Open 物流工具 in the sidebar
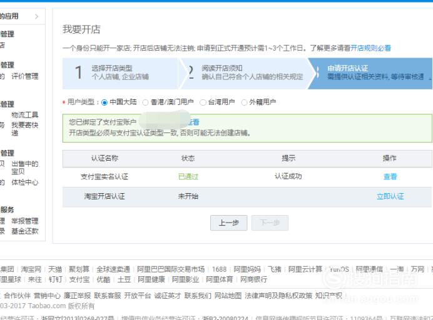433x320 pixels. [x=25, y=115]
